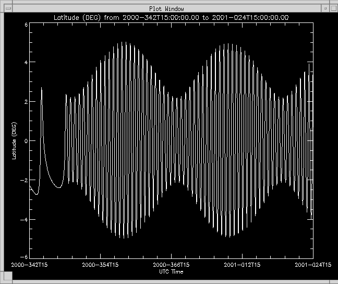Open the window menu button in title bar

pos(7,8)
